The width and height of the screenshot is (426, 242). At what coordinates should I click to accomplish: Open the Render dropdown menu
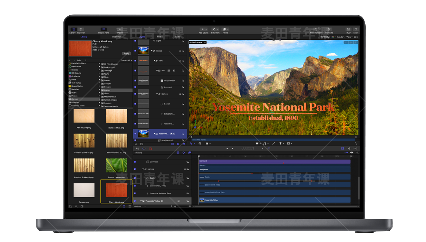pos(341,37)
